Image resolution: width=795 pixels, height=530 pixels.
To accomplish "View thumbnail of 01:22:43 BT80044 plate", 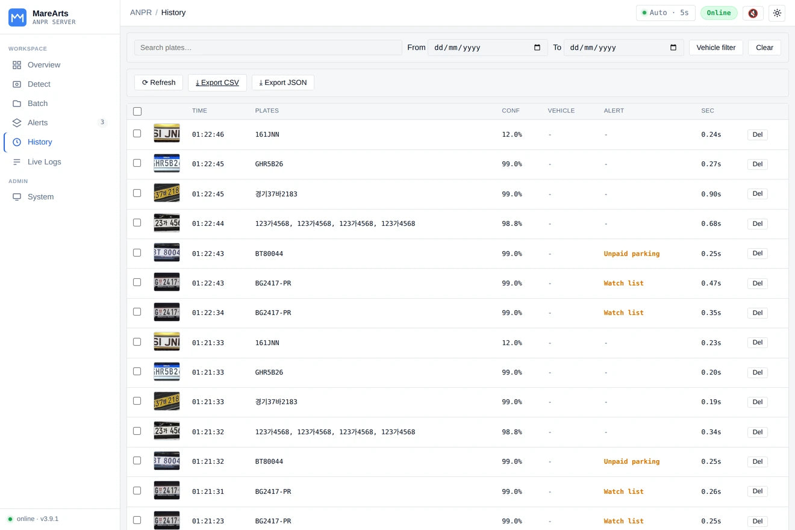I will pyautogui.click(x=167, y=253).
